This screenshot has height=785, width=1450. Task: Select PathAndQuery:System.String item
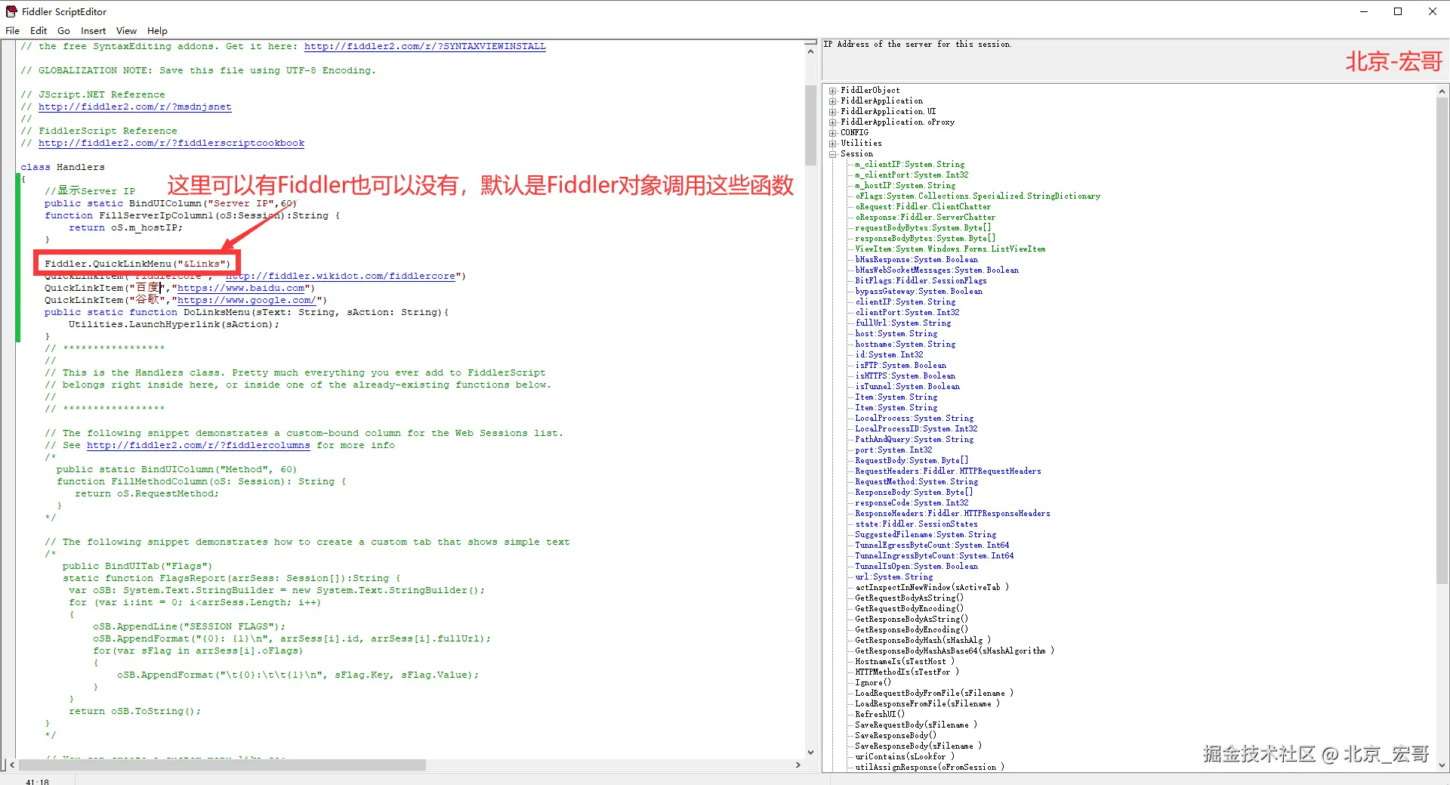click(914, 440)
